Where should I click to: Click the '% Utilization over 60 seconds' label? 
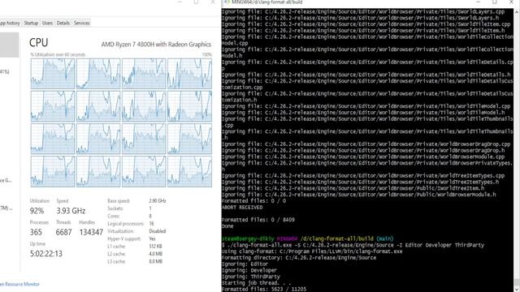pyautogui.click(x=58, y=54)
